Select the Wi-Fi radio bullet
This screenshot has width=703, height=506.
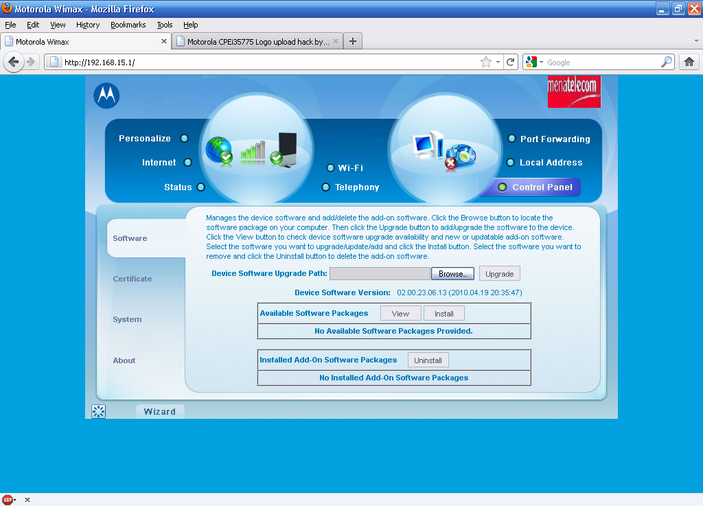pyautogui.click(x=330, y=168)
